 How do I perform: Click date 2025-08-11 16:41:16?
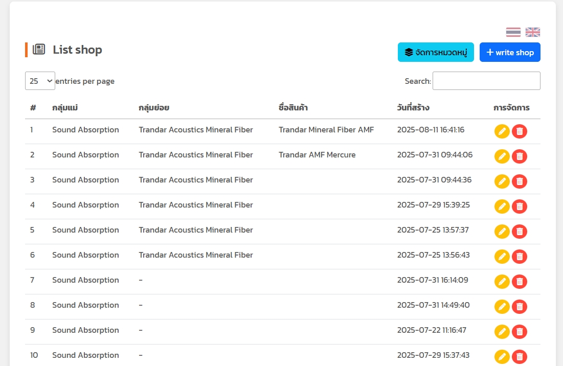431,130
